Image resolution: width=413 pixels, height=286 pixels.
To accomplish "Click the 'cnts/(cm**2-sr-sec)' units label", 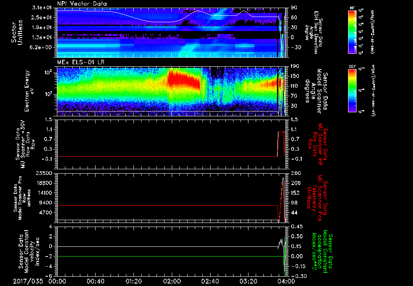I will (x=372, y=32).
